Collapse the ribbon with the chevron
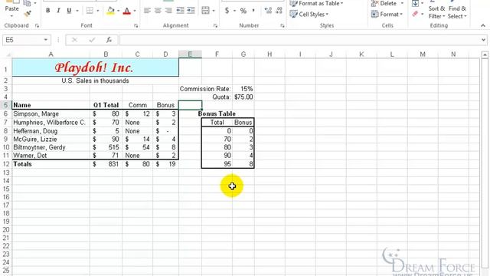This screenshot has height=276, width=490. (483, 25)
